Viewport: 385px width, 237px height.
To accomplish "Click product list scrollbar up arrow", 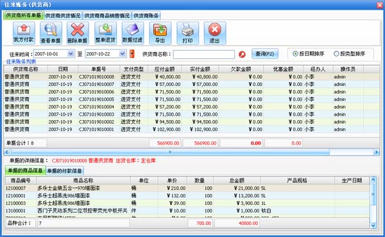I will click(373, 180).
